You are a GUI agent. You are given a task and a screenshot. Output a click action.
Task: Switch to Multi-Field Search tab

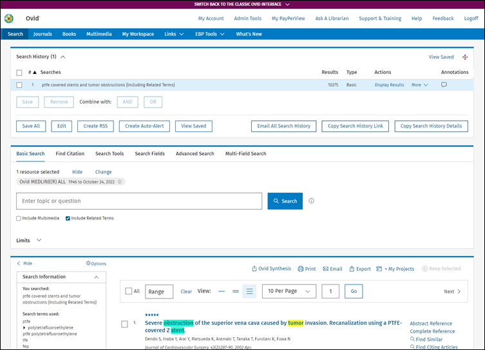tap(245, 154)
